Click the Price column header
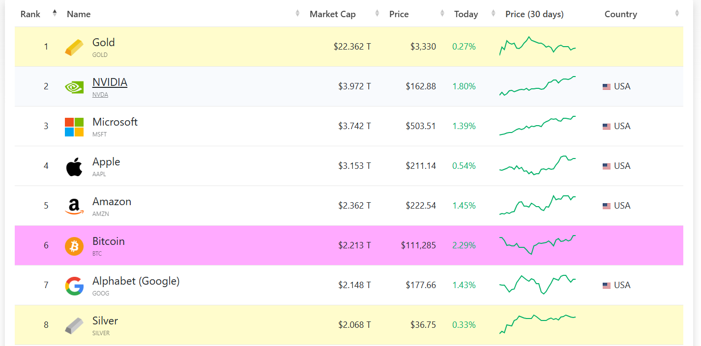 pos(399,14)
